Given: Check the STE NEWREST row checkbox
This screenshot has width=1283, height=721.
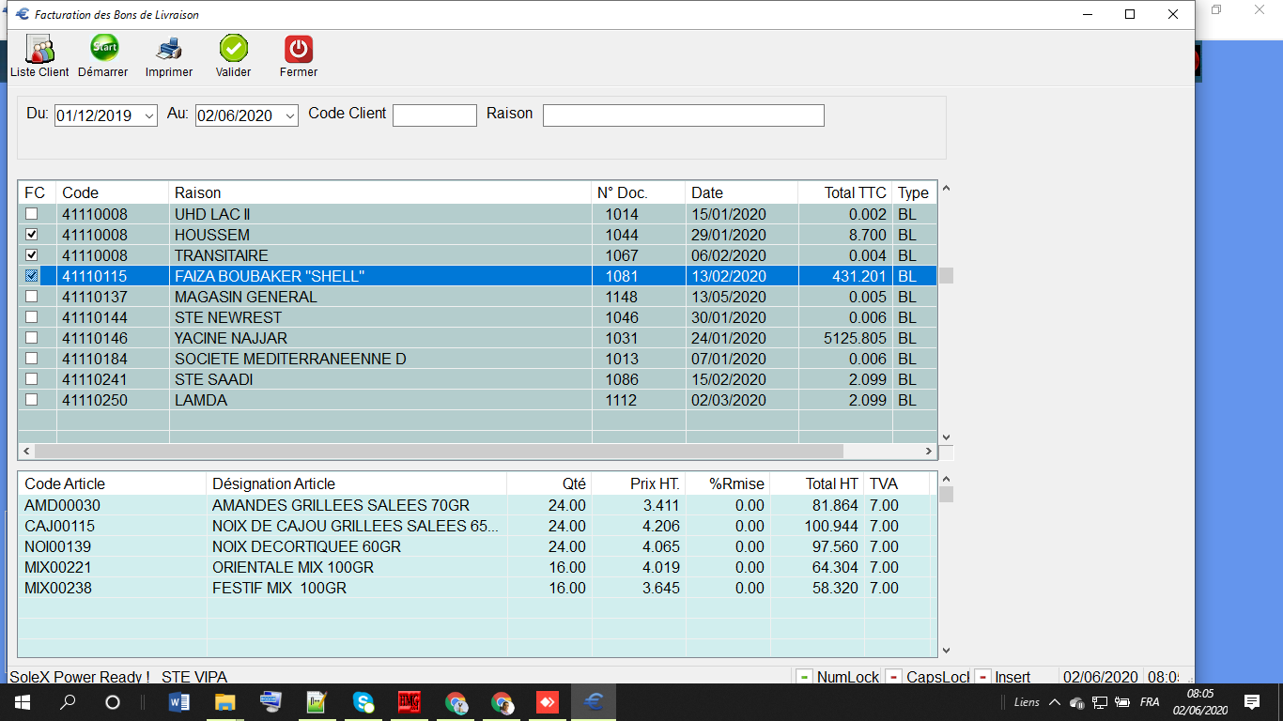Looking at the screenshot, I should 32,317.
